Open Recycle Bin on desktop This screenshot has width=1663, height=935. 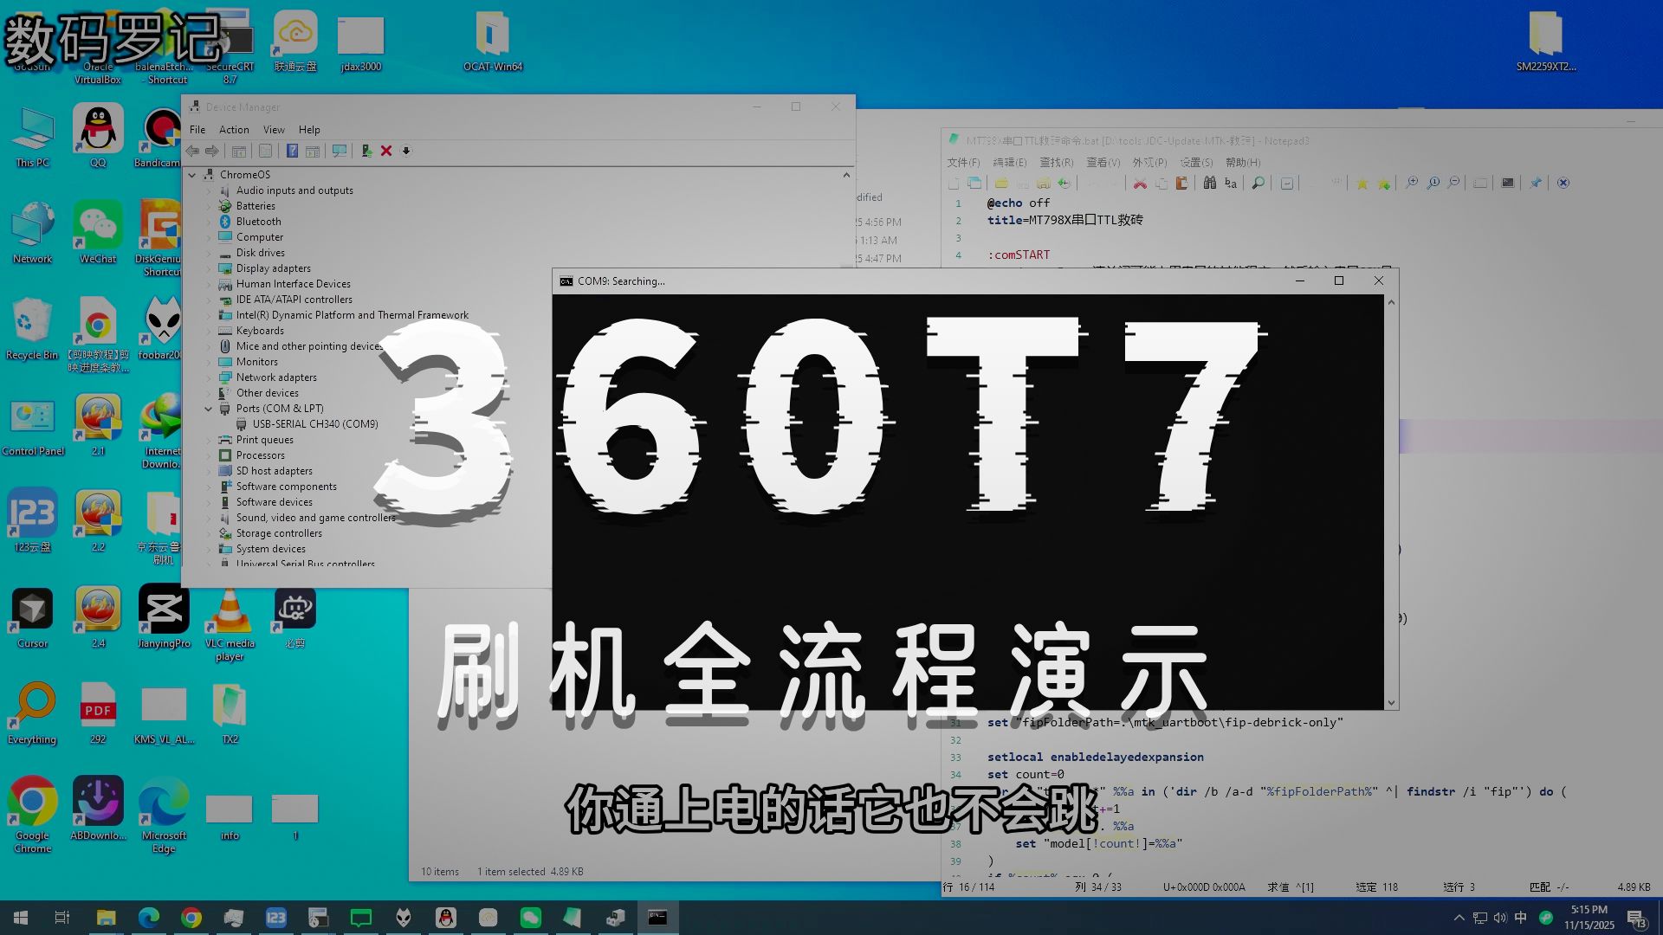(x=32, y=329)
